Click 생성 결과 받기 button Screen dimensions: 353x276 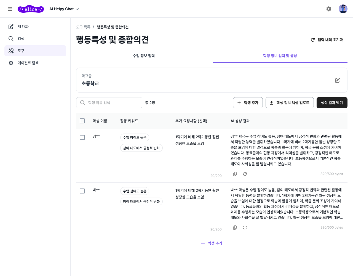[x=332, y=102]
